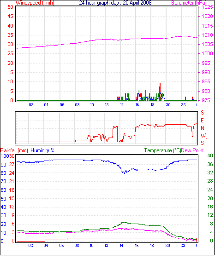Click hour 20 on bottom graph axis
The height and width of the screenshot is (259, 215).
tap(167, 246)
